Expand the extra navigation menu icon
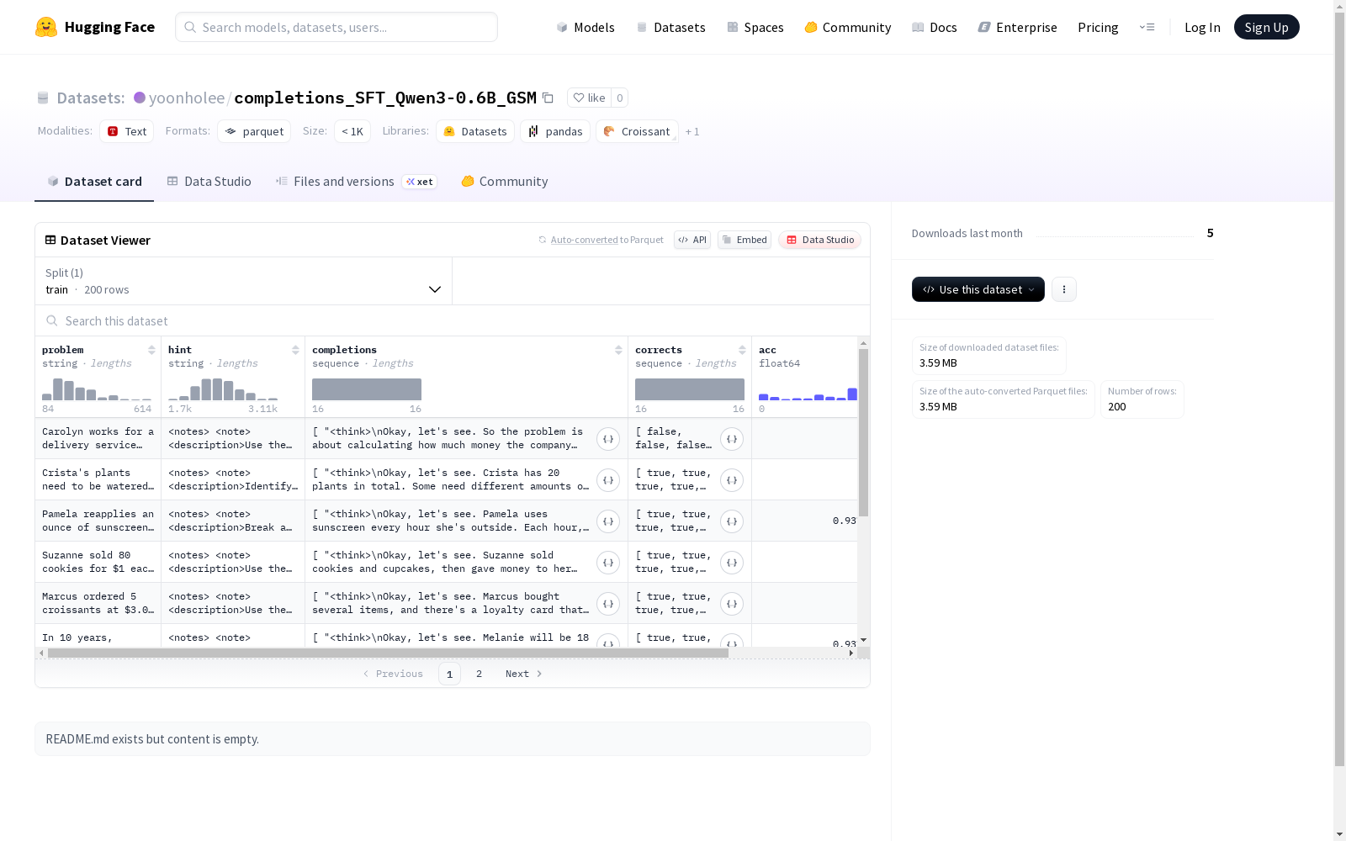1346x841 pixels. click(1147, 27)
